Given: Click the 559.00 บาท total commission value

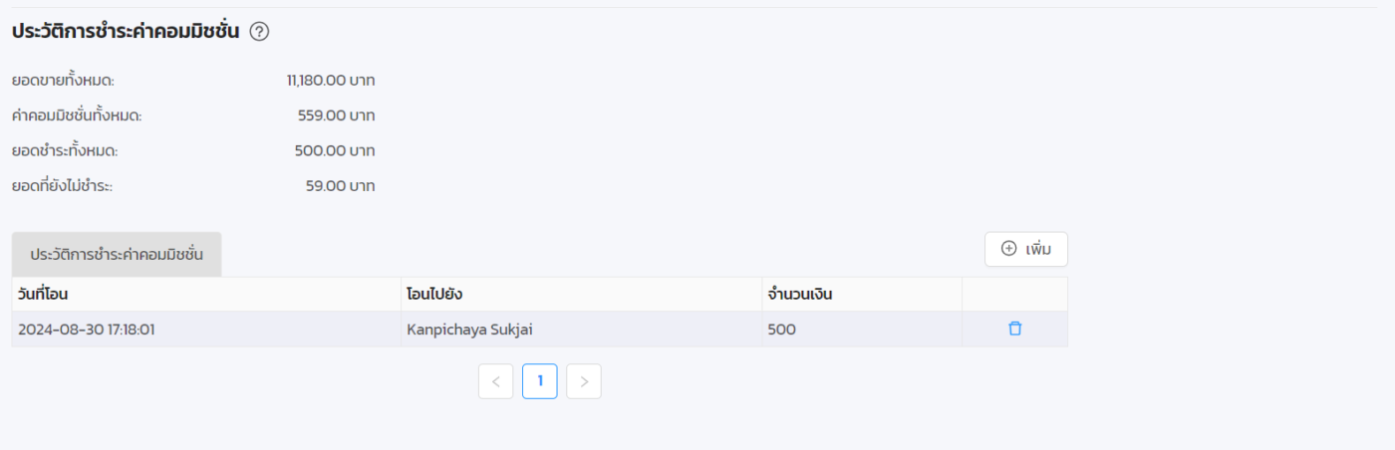Looking at the screenshot, I should pos(336,115).
